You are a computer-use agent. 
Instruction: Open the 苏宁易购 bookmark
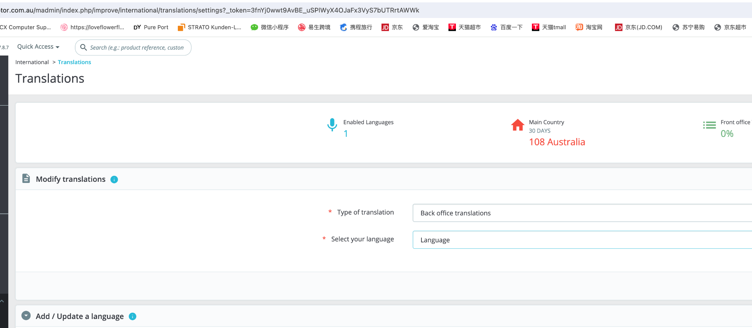tap(689, 27)
